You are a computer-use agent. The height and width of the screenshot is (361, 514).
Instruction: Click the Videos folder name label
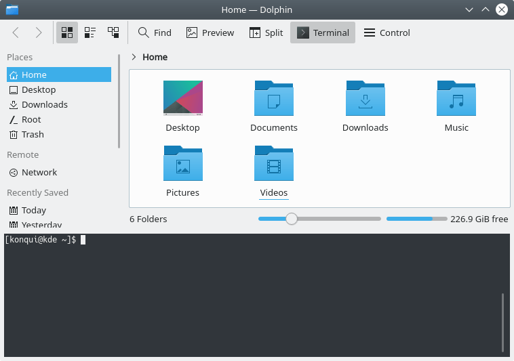point(274,193)
